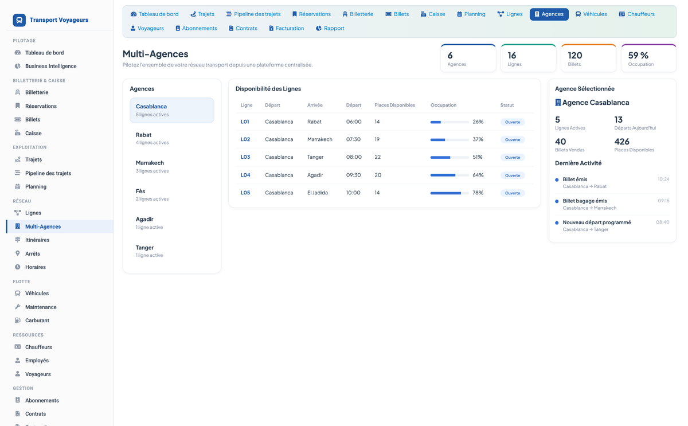Select the Marrakech agency in the list
The image size is (688, 426).
[x=172, y=166]
